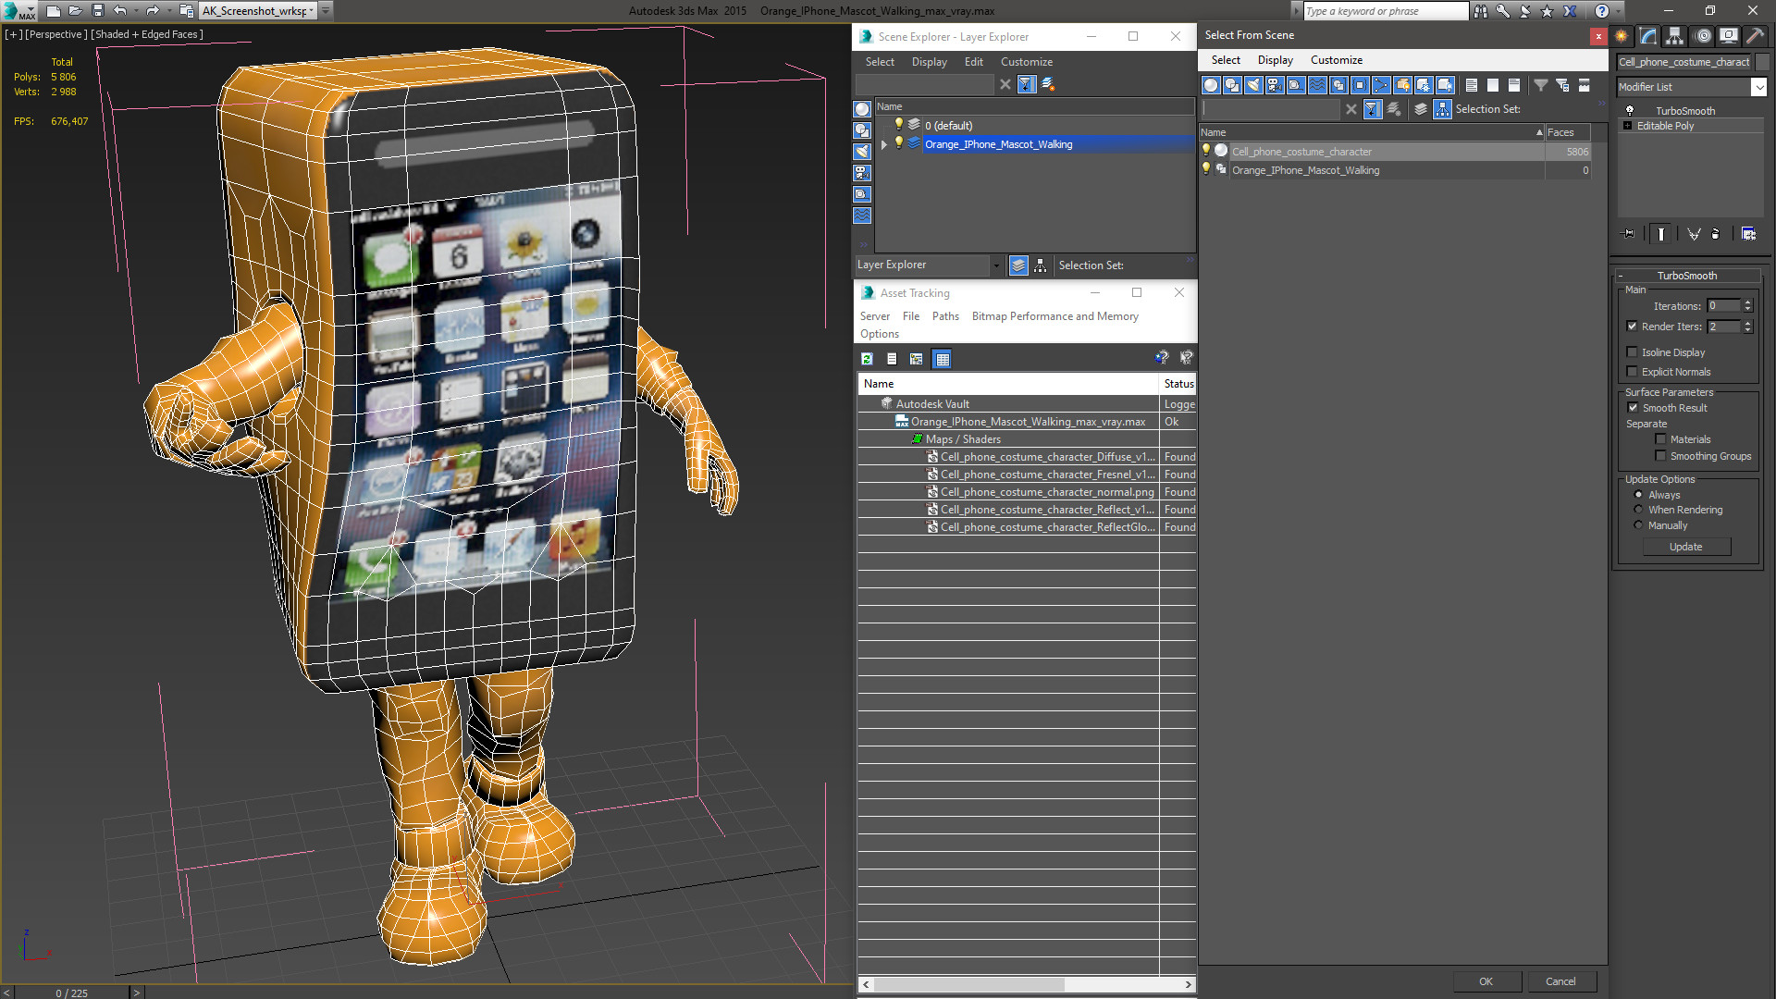Toggle Display Space Warps filter in Select From Scene

(x=1317, y=85)
